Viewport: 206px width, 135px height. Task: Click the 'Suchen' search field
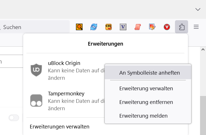coord(34,27)
